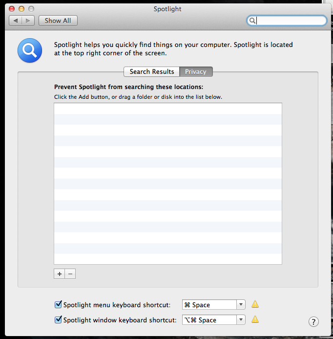Click the Add (+) location button

pyautogui.click(x=60, y=274)
